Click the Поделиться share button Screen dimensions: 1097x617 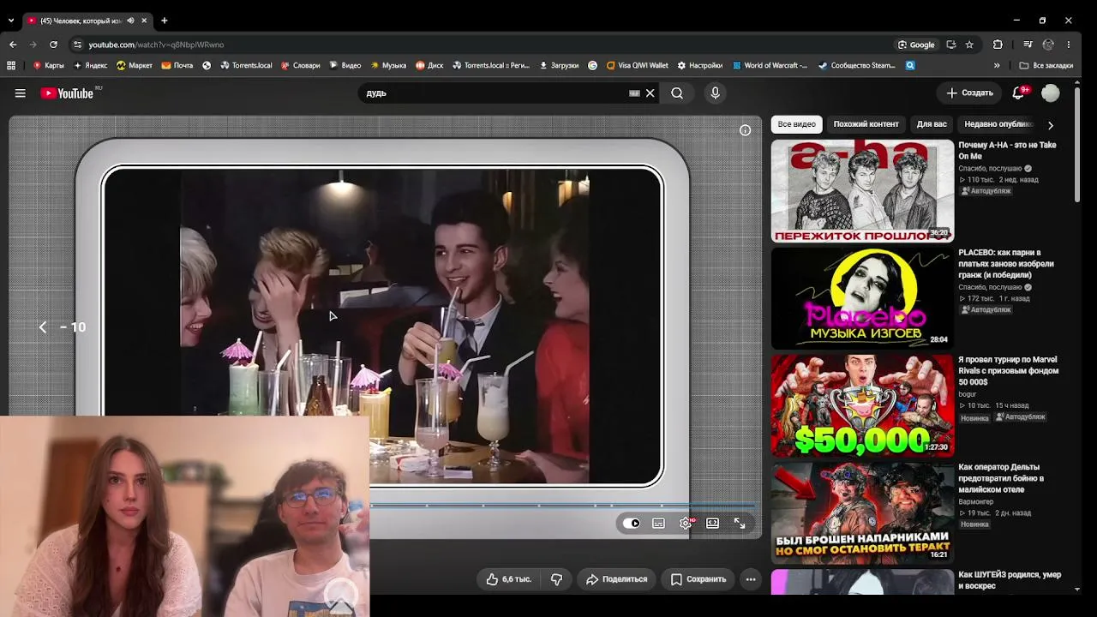tap(616, 579)
